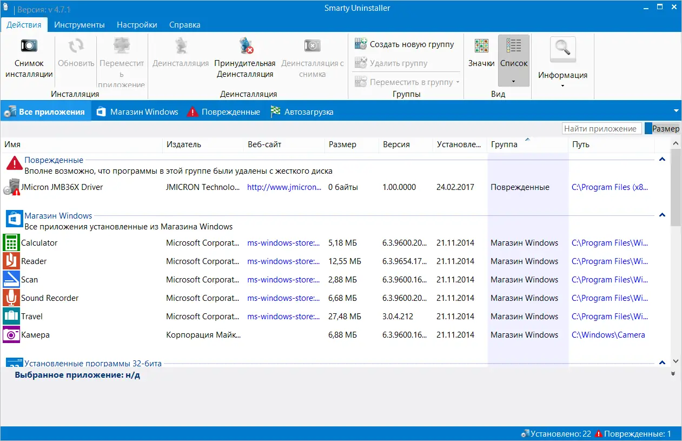Open the Инструменты menu tab

pyautogui.click(x=80, y=25)
